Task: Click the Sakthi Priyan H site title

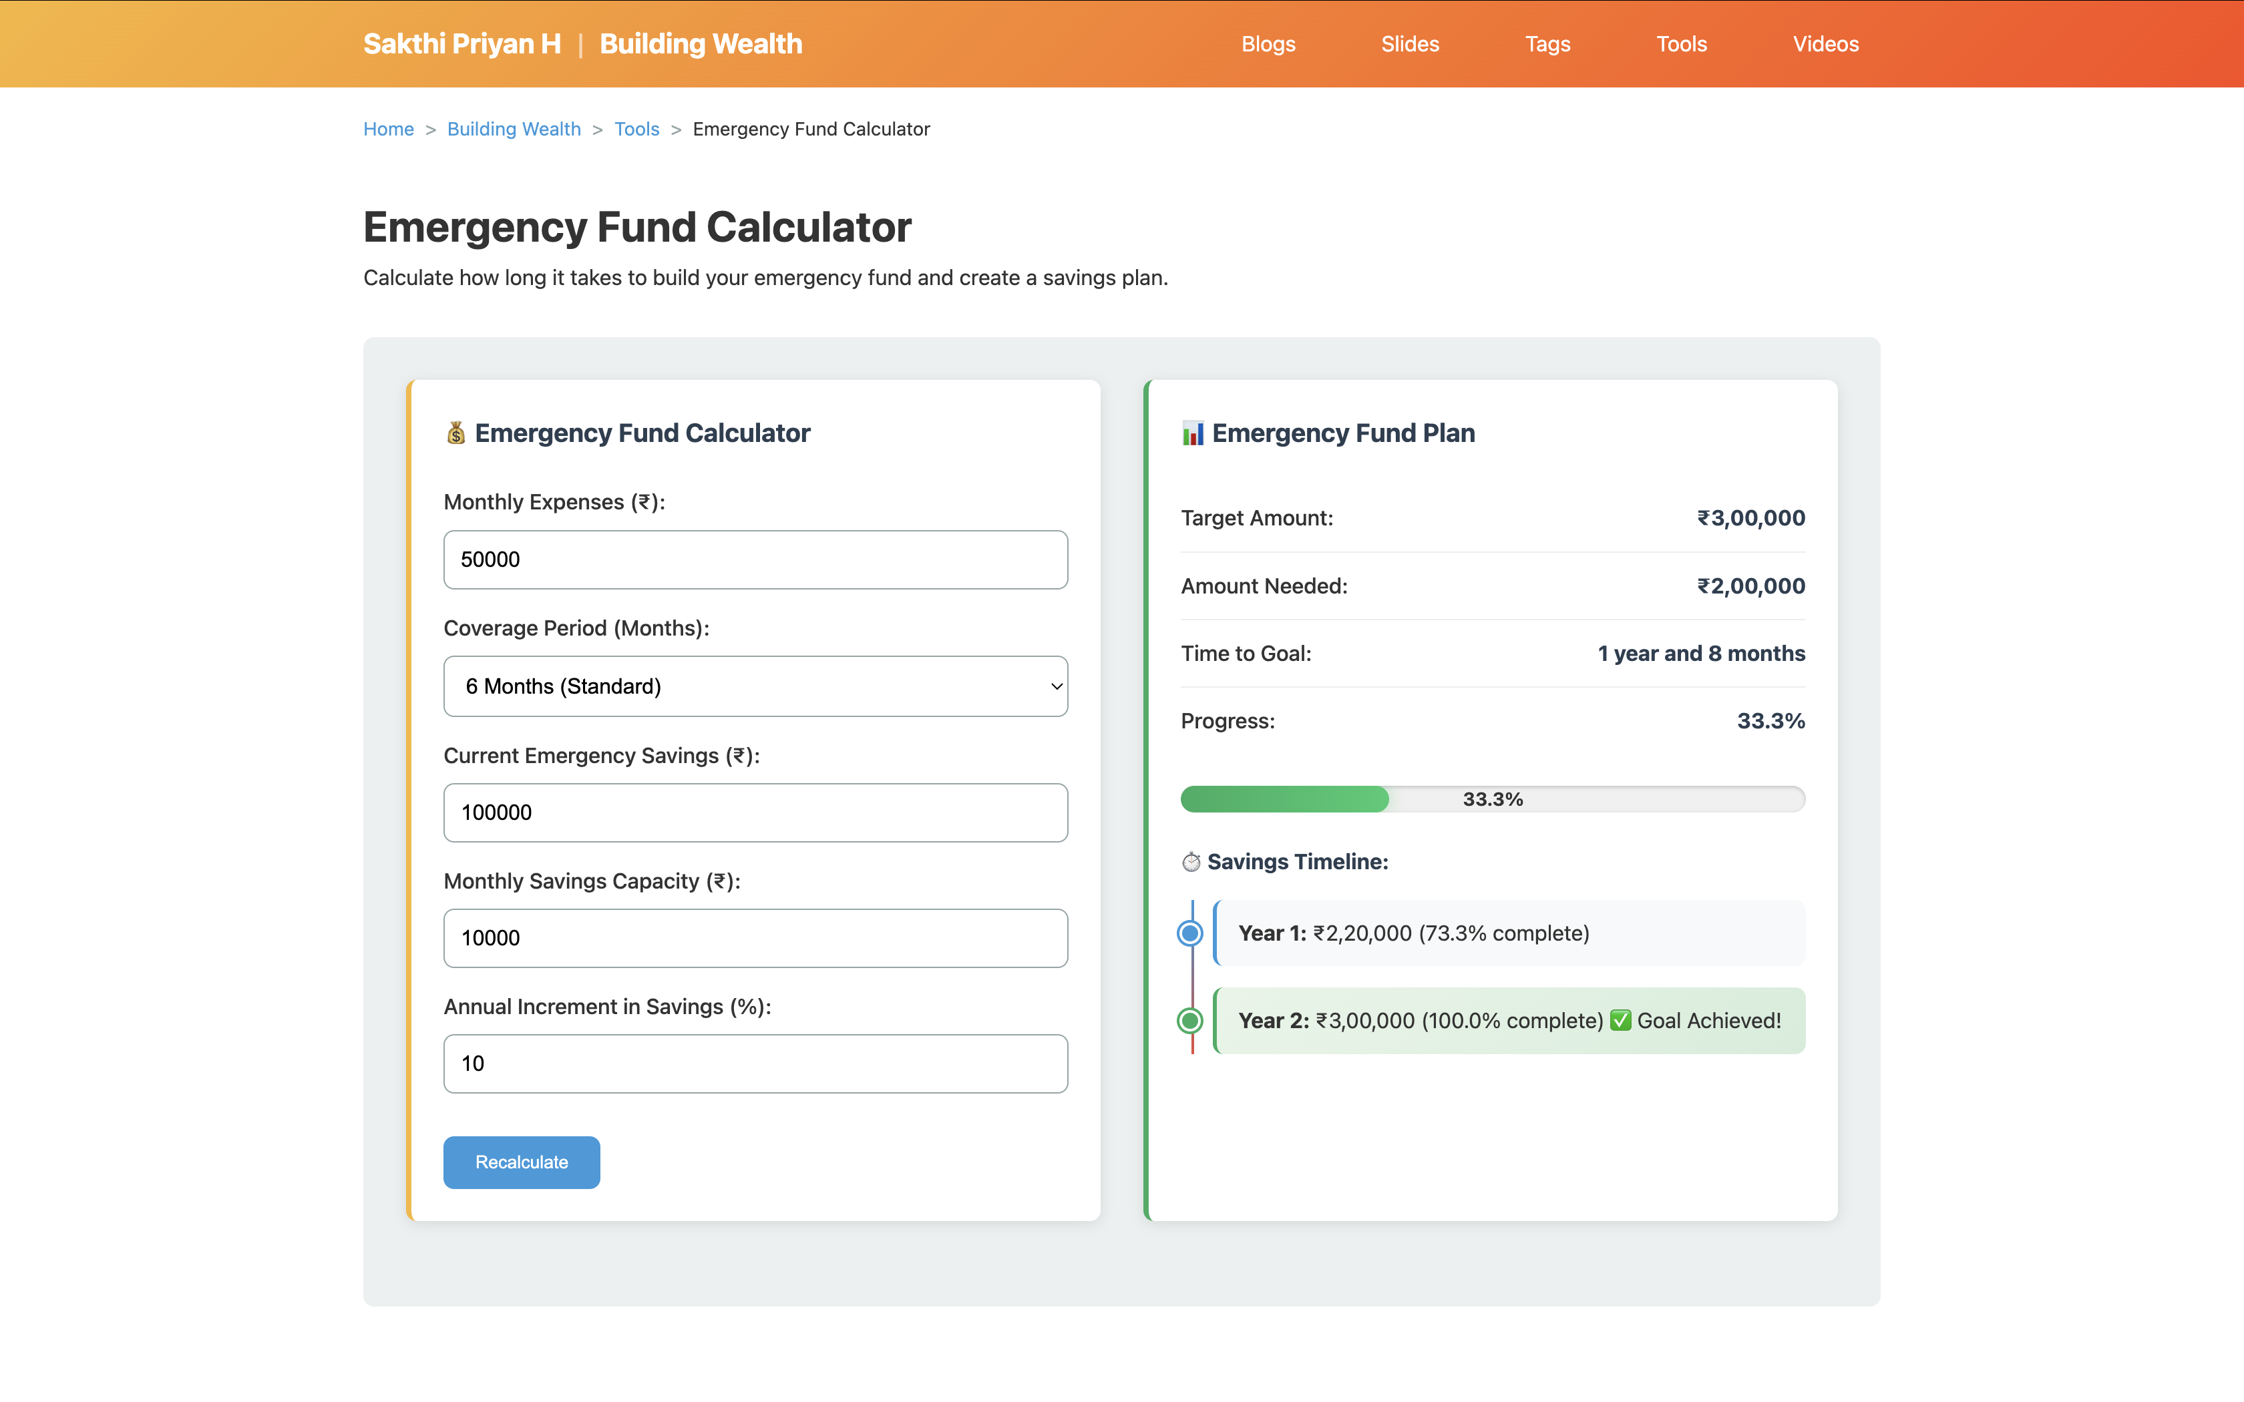Action: pos(461,43)
